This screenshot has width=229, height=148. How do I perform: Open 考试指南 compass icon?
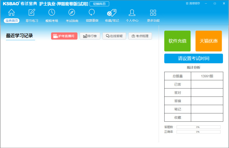(72, 13)
